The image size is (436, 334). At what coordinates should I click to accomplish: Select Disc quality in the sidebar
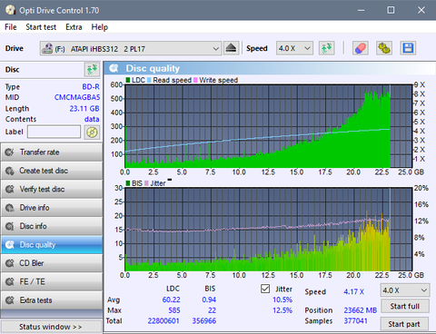click(x=52, y=245)
